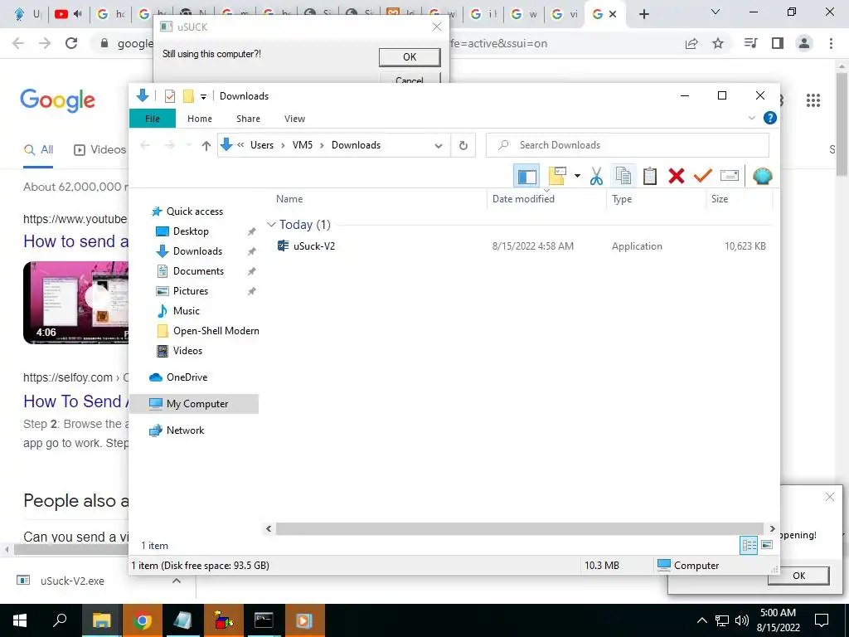This screenshot has width=849, height=637.
Task: Refresh the Downloads folder view
Action: [x=463, y=145]
